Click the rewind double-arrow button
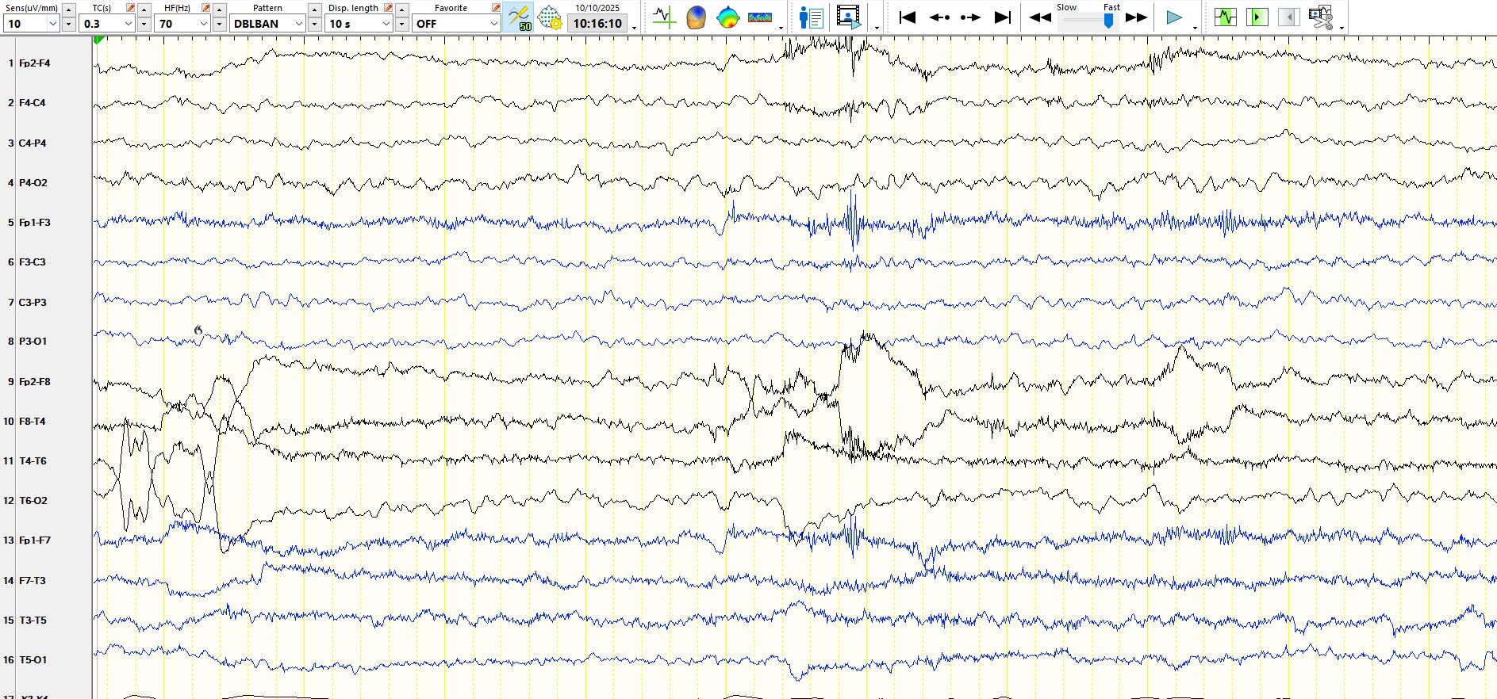The image size is (1497, 699). [x=1040, y=17]
